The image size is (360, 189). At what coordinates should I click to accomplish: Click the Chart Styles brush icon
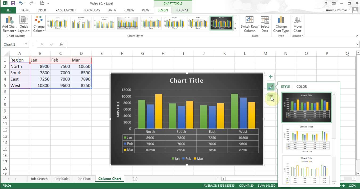[x=270, y=87]
